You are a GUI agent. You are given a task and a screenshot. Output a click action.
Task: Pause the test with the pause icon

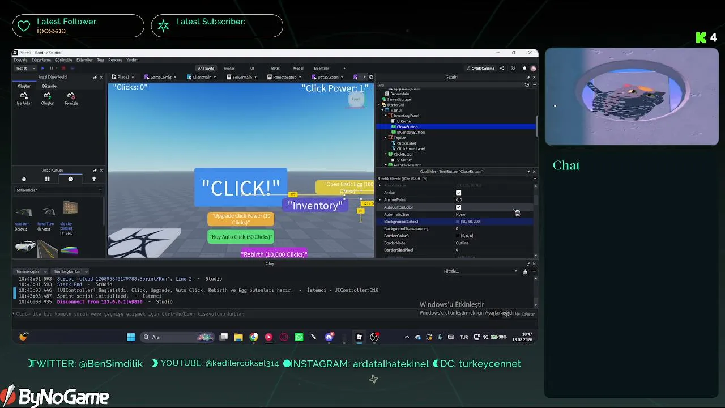click(x=51, y=68)
